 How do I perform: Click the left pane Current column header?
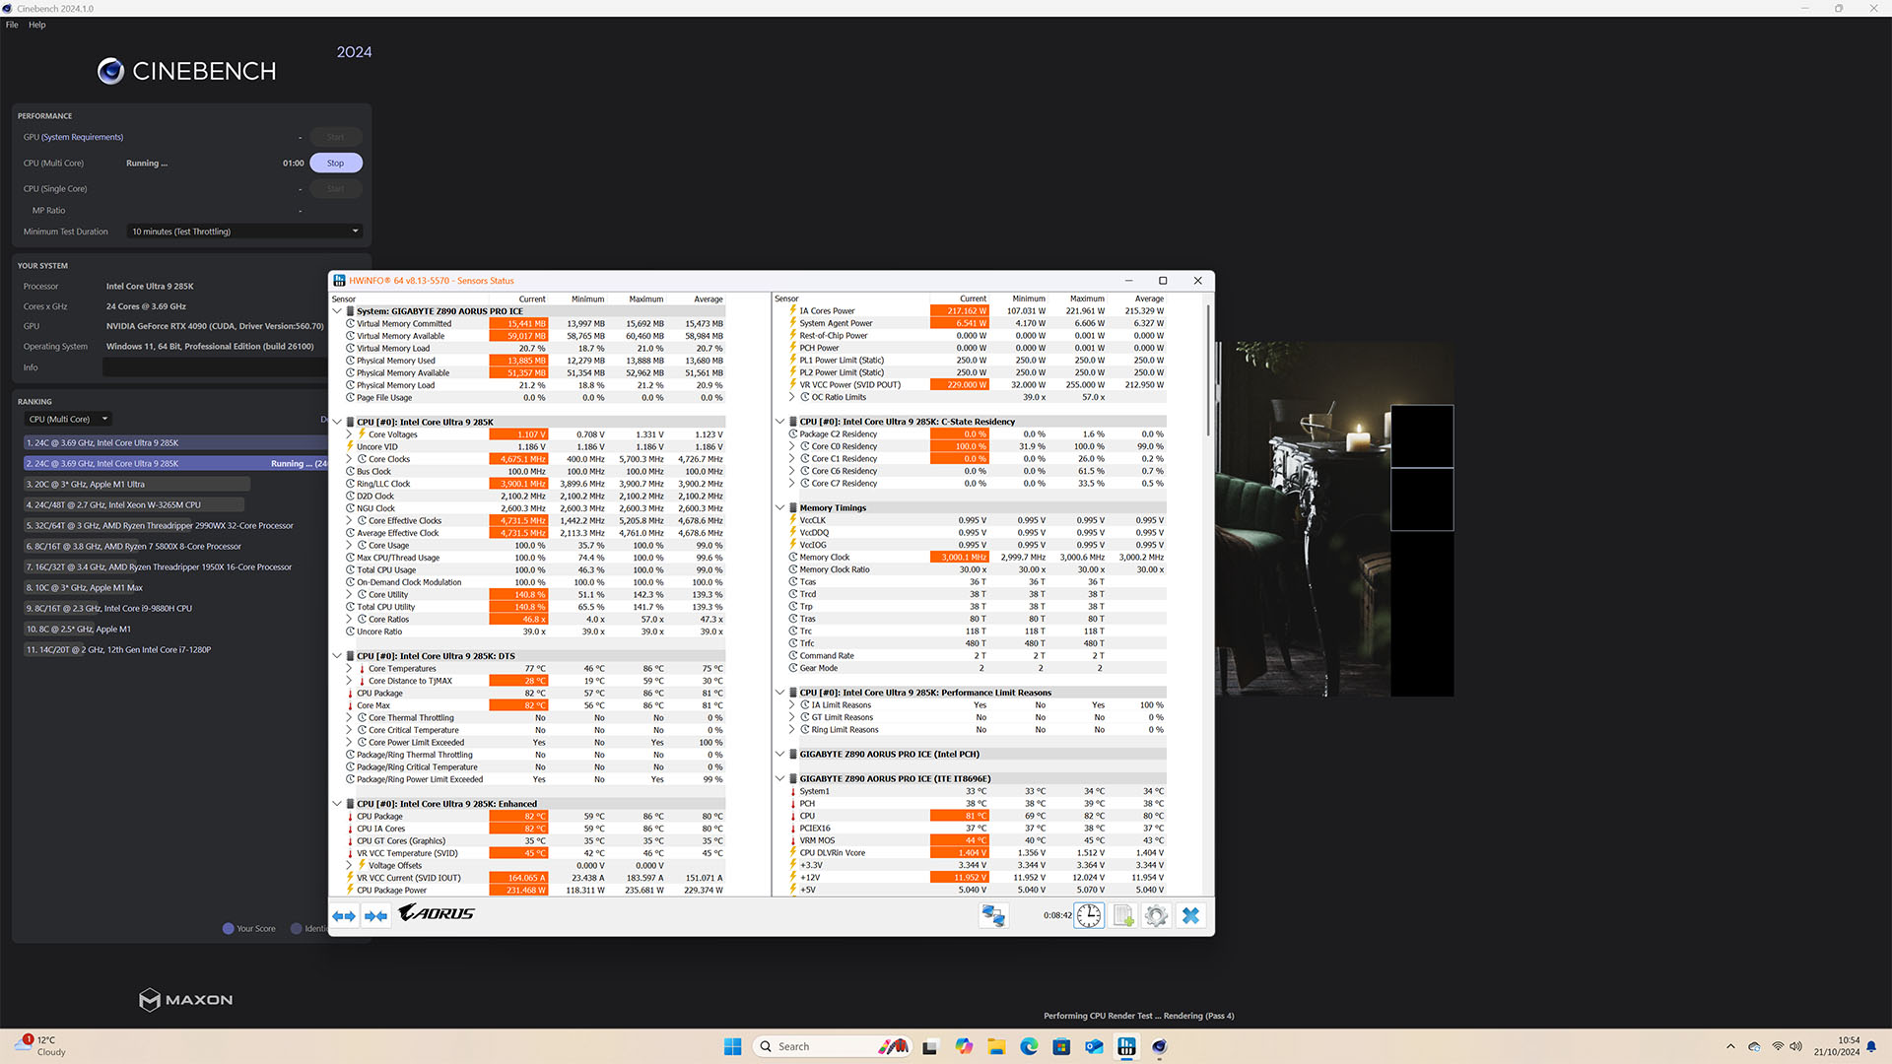532,299
